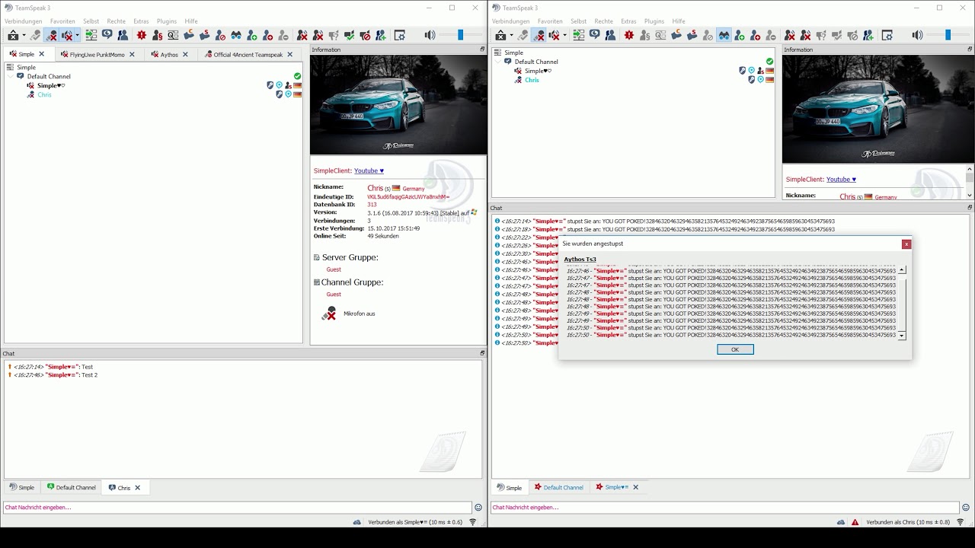Open settings window icon in right toolbar

(887, 35)
